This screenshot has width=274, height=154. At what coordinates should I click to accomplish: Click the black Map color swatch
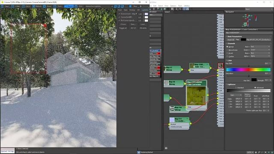244,40
